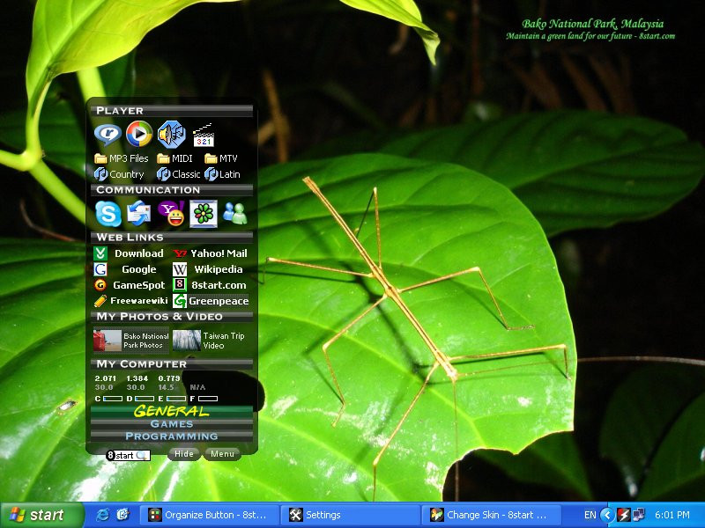The image size is (705, 528).
Task: Switch to the Games category tab
Action: point(171,424)
